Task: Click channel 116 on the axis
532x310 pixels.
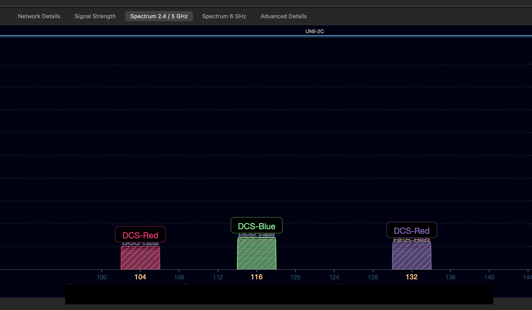Action: point(257,277)
